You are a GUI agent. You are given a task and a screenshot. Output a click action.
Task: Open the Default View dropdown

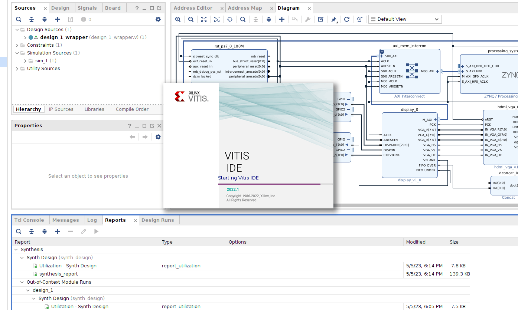click(405, 19)
